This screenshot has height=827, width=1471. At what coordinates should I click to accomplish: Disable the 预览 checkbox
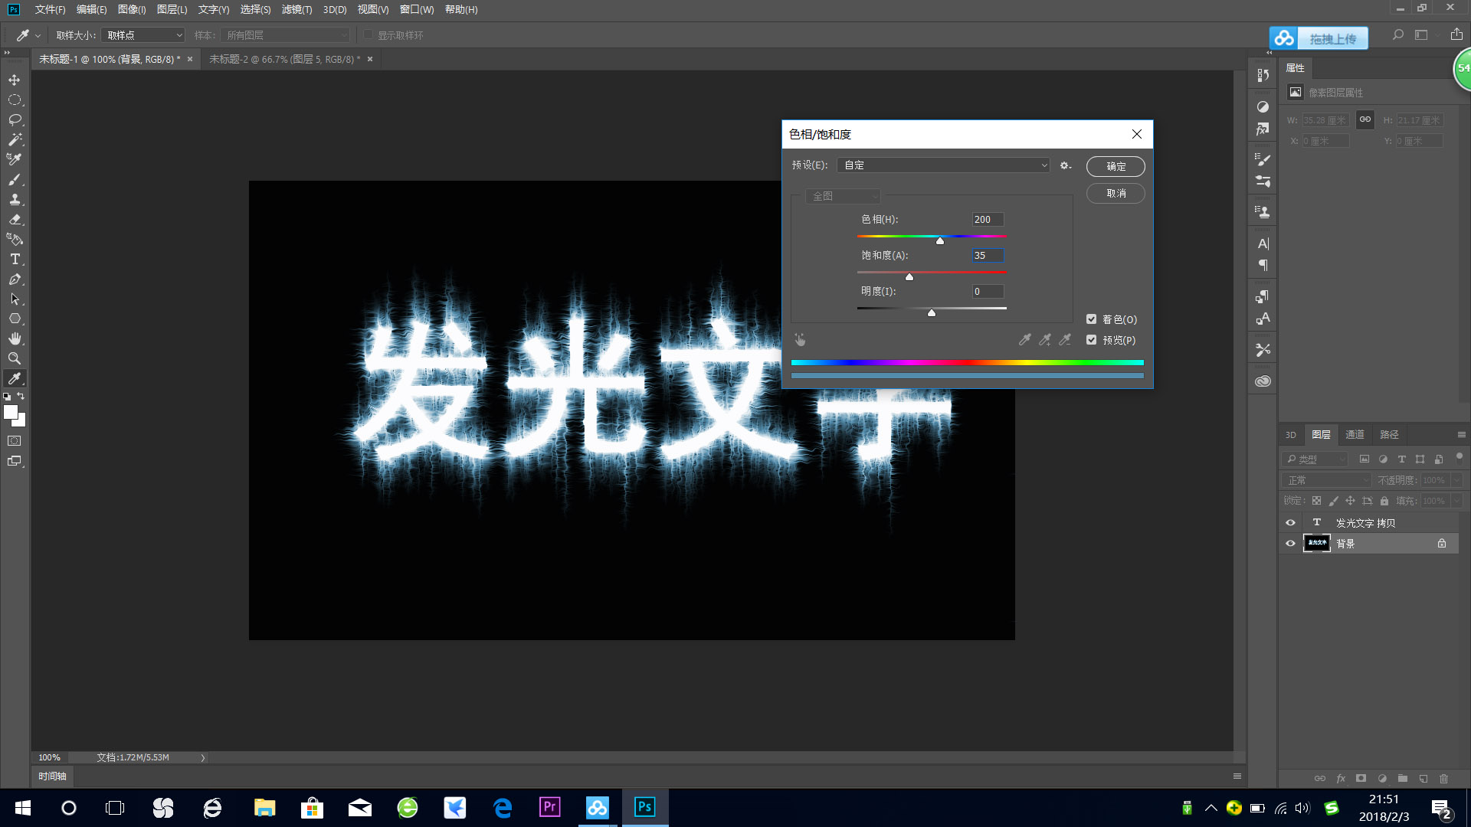click(1092, 339)
